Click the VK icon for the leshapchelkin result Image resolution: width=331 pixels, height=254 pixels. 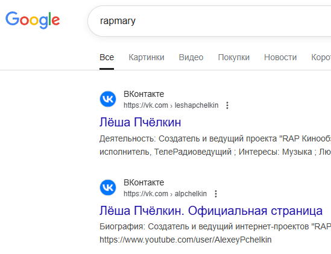pos(108,99)
